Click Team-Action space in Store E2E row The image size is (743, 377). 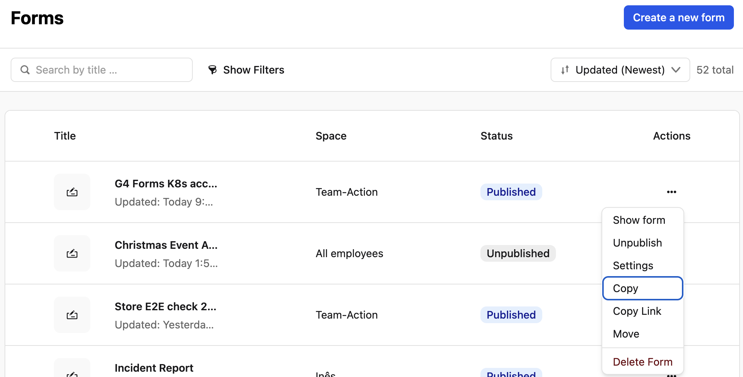click(x=346, y=315)
